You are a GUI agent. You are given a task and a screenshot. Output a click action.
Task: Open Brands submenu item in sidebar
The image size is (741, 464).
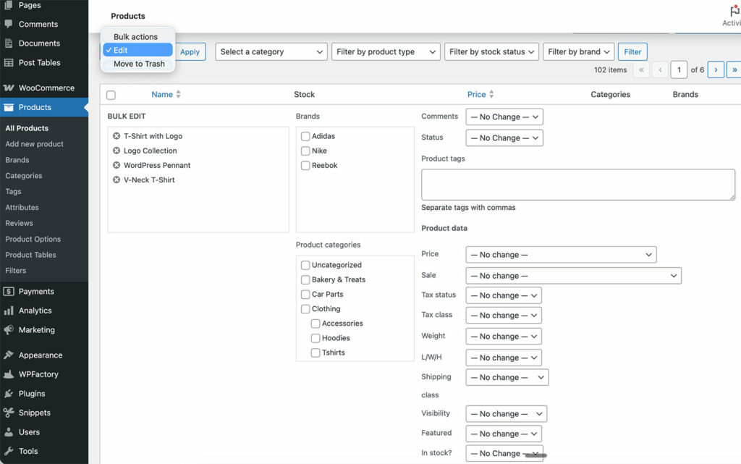pos(17,160)
